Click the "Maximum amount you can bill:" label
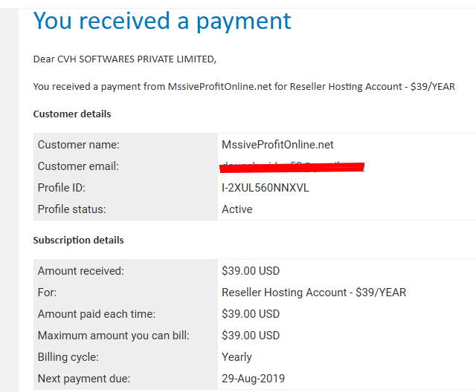Viewport: 476px width, 392px height. coord(114,336)
